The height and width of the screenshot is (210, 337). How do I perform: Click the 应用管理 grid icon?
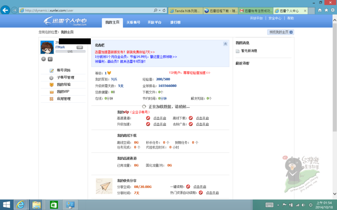coord(51,99)
